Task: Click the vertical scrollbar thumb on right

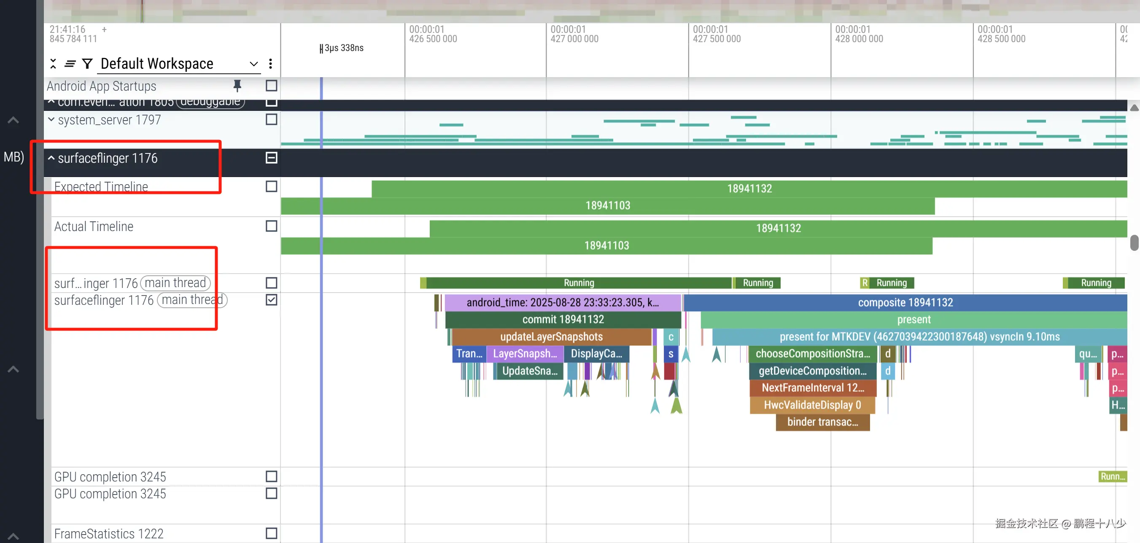Action: tap(1134, 242)
